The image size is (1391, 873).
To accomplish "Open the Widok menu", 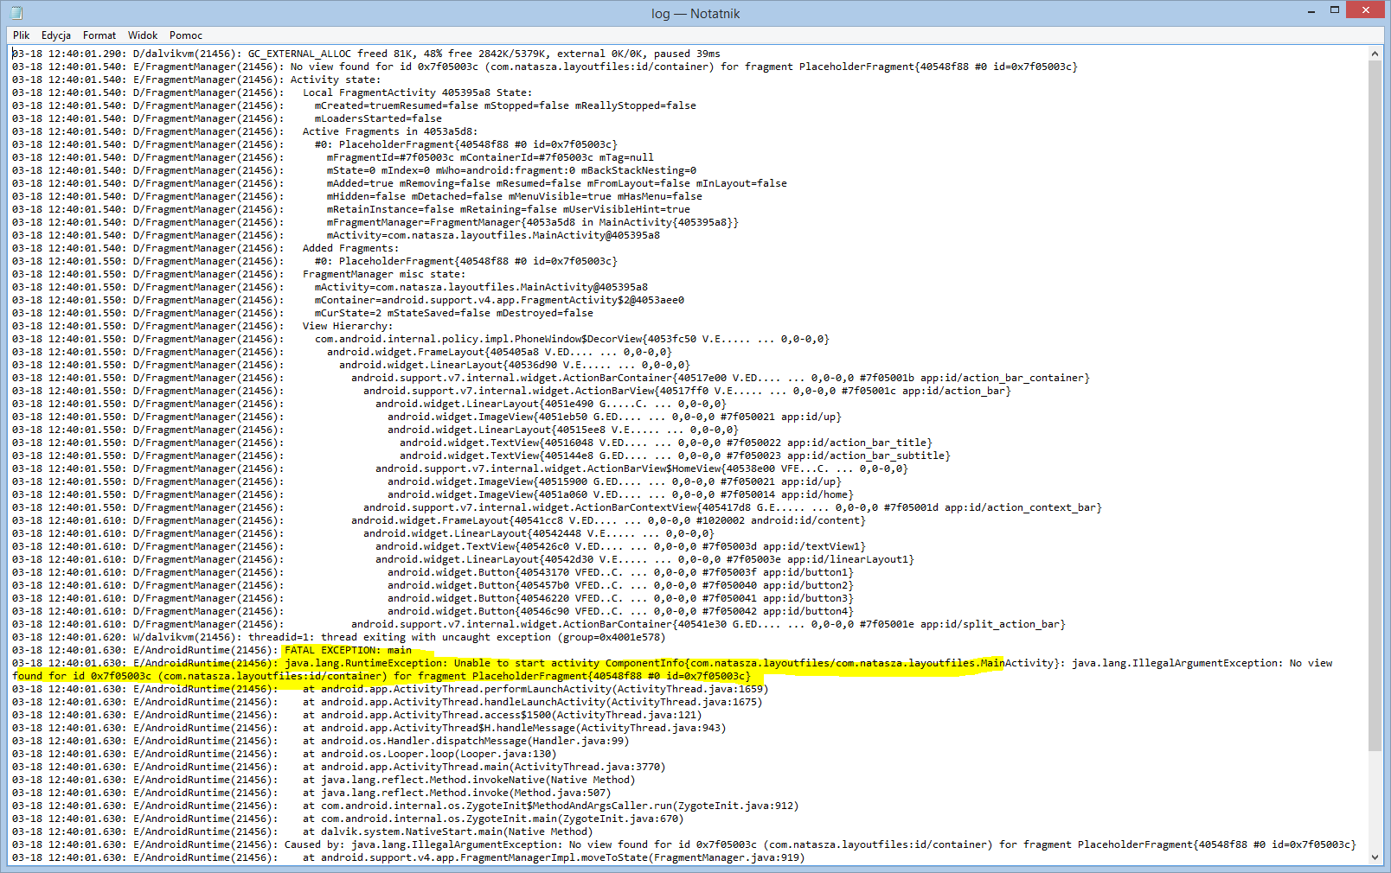I will click(x=143, y=35).
